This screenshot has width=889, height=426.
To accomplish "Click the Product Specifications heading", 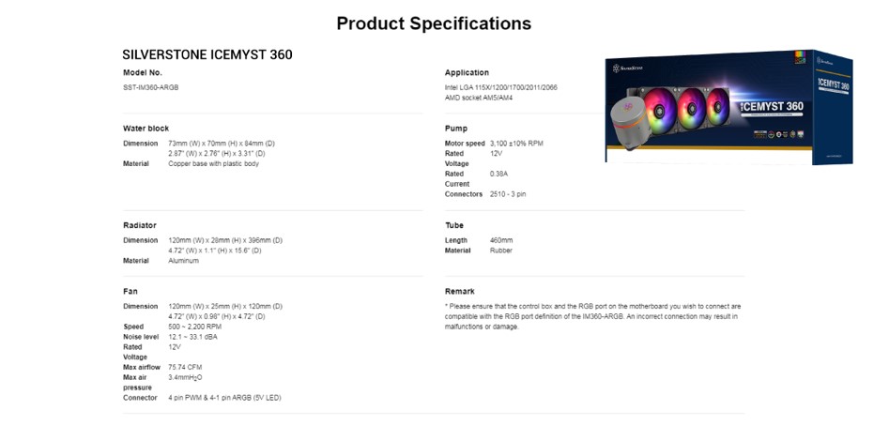I will [x=434, y=23].
